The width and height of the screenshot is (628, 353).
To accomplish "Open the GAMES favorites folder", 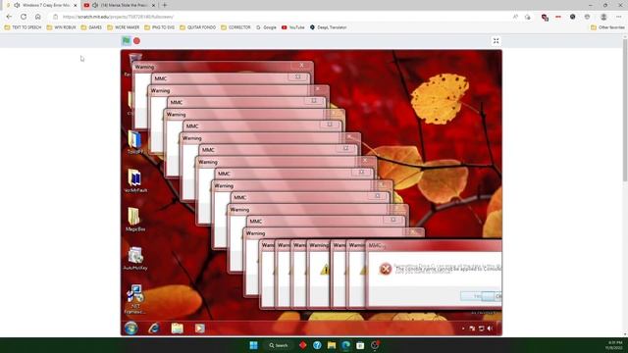I will point(91,27).
